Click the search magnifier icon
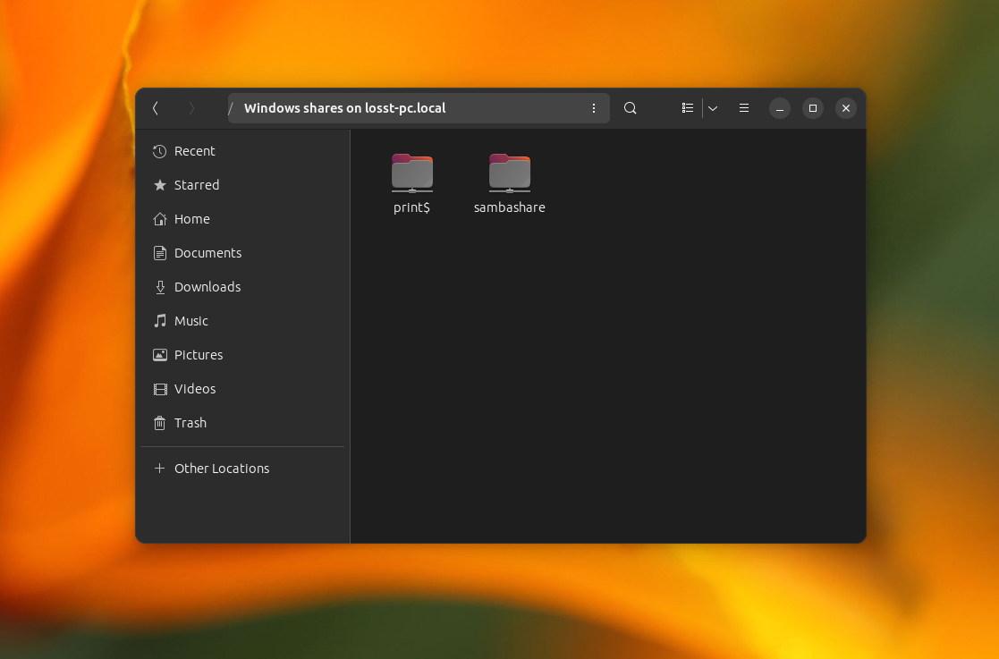The width and height of the screenshot is (999, 659). [631, 108]
